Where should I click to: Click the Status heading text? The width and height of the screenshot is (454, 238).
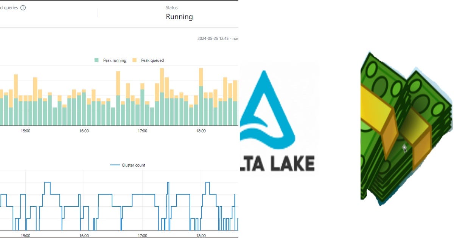[171, 8]
